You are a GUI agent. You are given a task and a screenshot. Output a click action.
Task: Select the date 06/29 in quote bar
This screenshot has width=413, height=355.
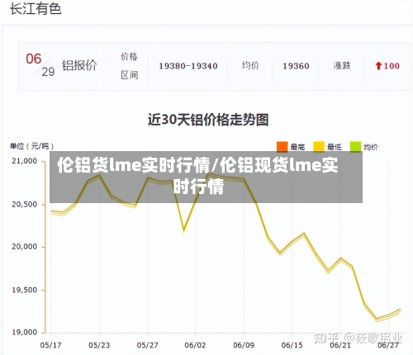click(x=40, y=65)
